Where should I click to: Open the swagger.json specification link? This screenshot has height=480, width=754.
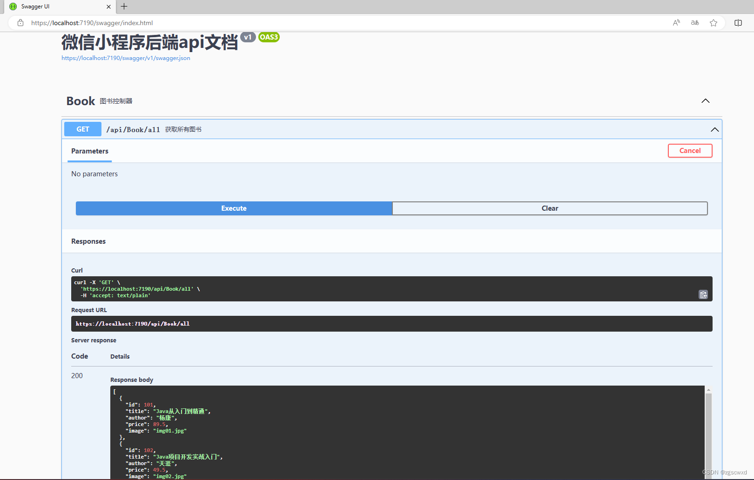(x=126, y=58)
